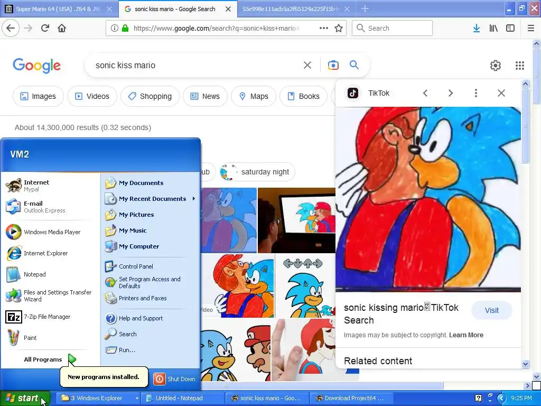Filter results by Maps
Screen dimensions: 541x406
254,96
